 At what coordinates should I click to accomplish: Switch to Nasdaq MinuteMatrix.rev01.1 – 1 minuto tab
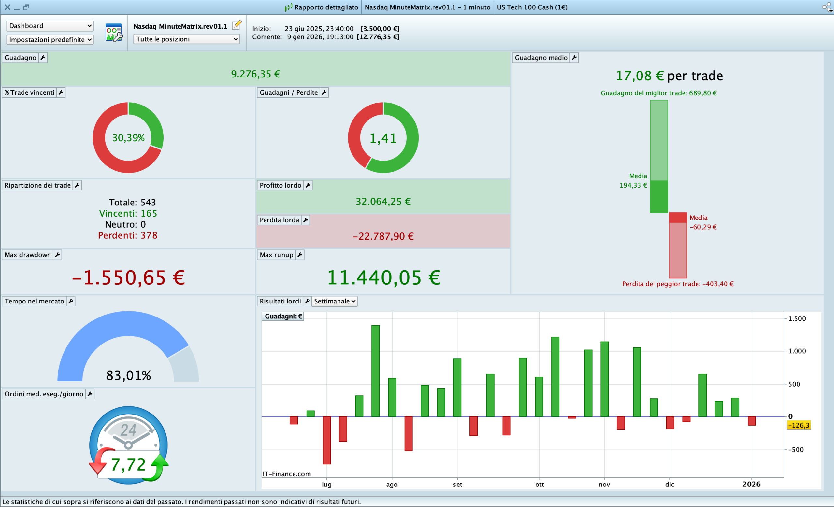coord(427,7)
